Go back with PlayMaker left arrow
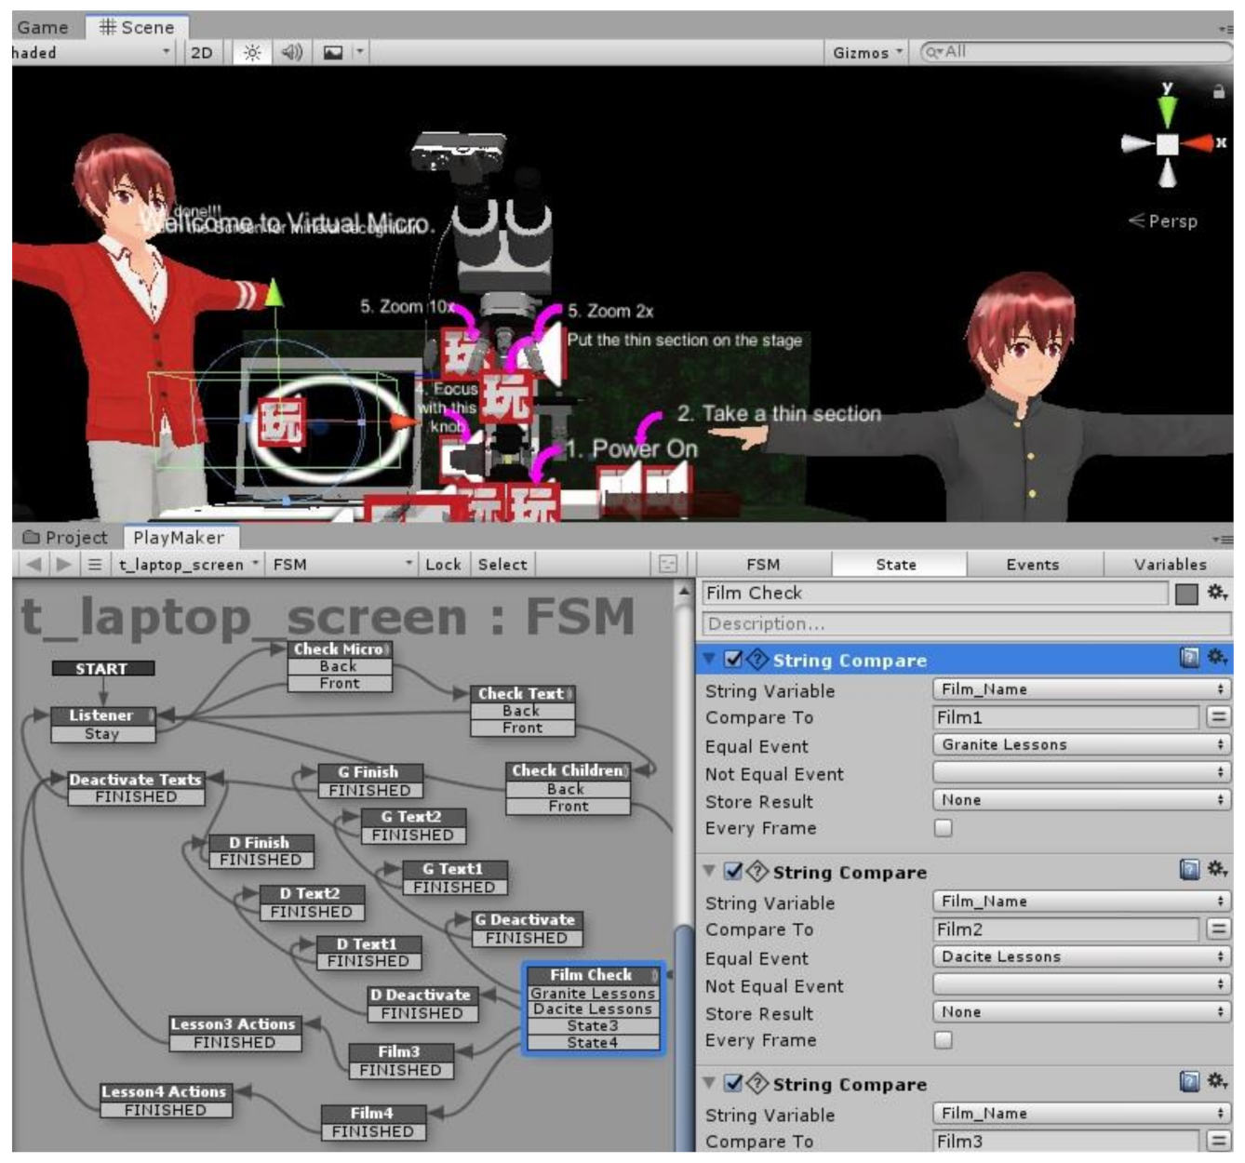The height and width of the screenshot is (1163, 1245). pos(34,564)
